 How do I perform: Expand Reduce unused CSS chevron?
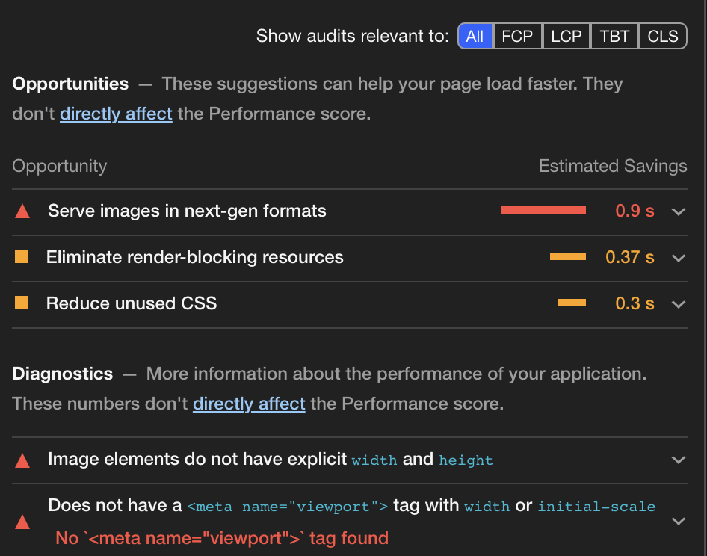(679, 304)
